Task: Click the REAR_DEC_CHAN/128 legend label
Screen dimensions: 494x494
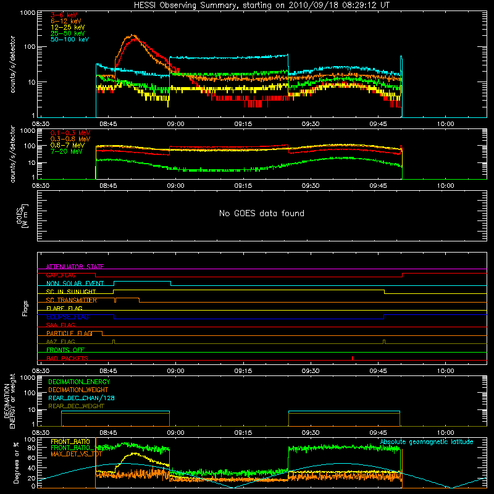Action: tap(82, 398)
